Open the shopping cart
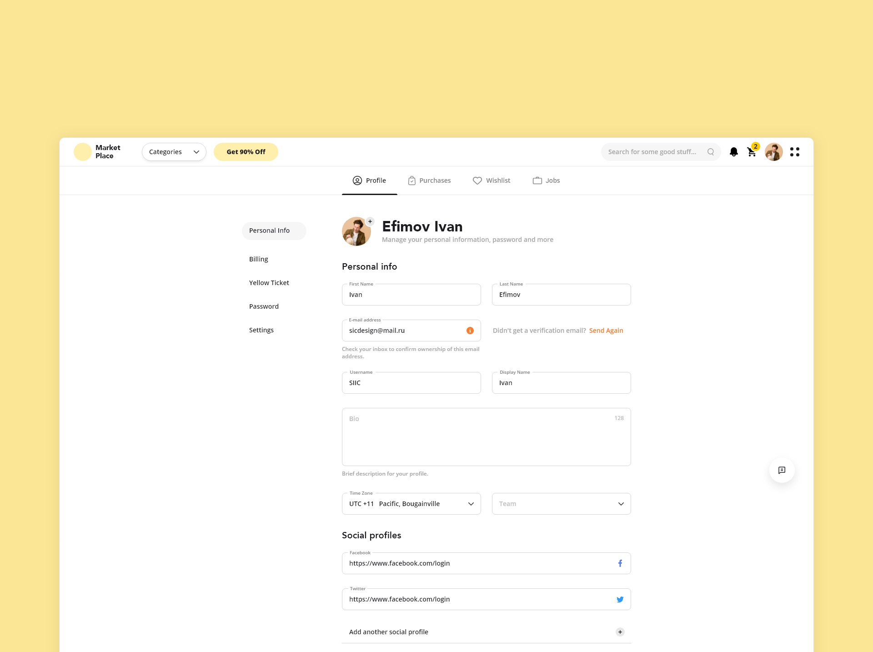873x652 pixels. [x=752, y=152]
